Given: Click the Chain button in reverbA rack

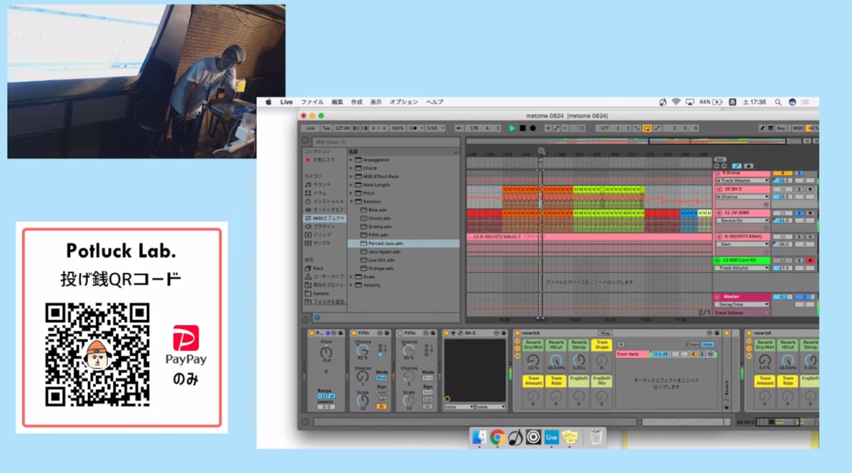Looking at the screenshot, I should (x=693, y=344).
